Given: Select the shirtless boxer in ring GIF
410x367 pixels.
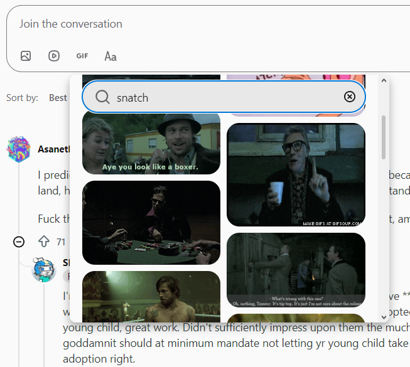Looking at the screenshot, I should click(x=151, y=297).
